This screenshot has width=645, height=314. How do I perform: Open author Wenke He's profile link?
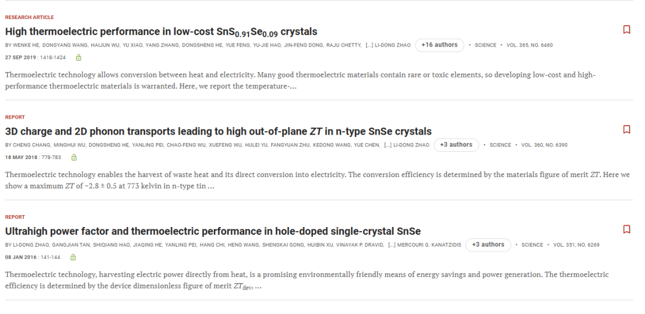[x=26, y=45]
